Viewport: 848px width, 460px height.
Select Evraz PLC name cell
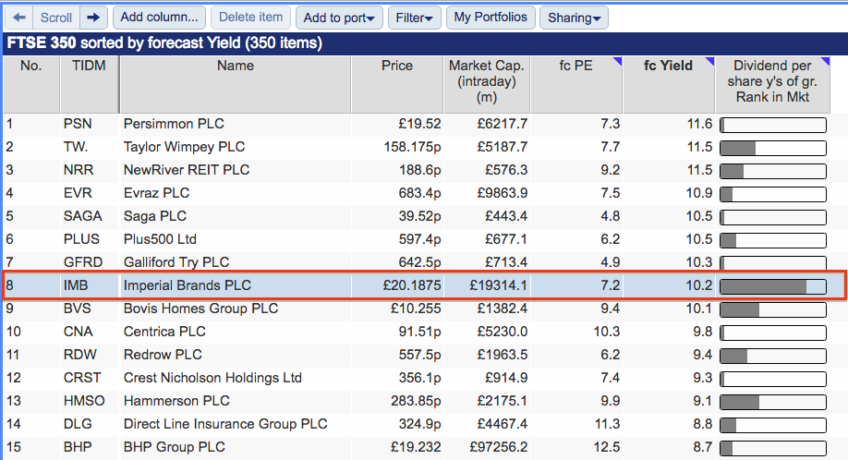coord(156,193)
